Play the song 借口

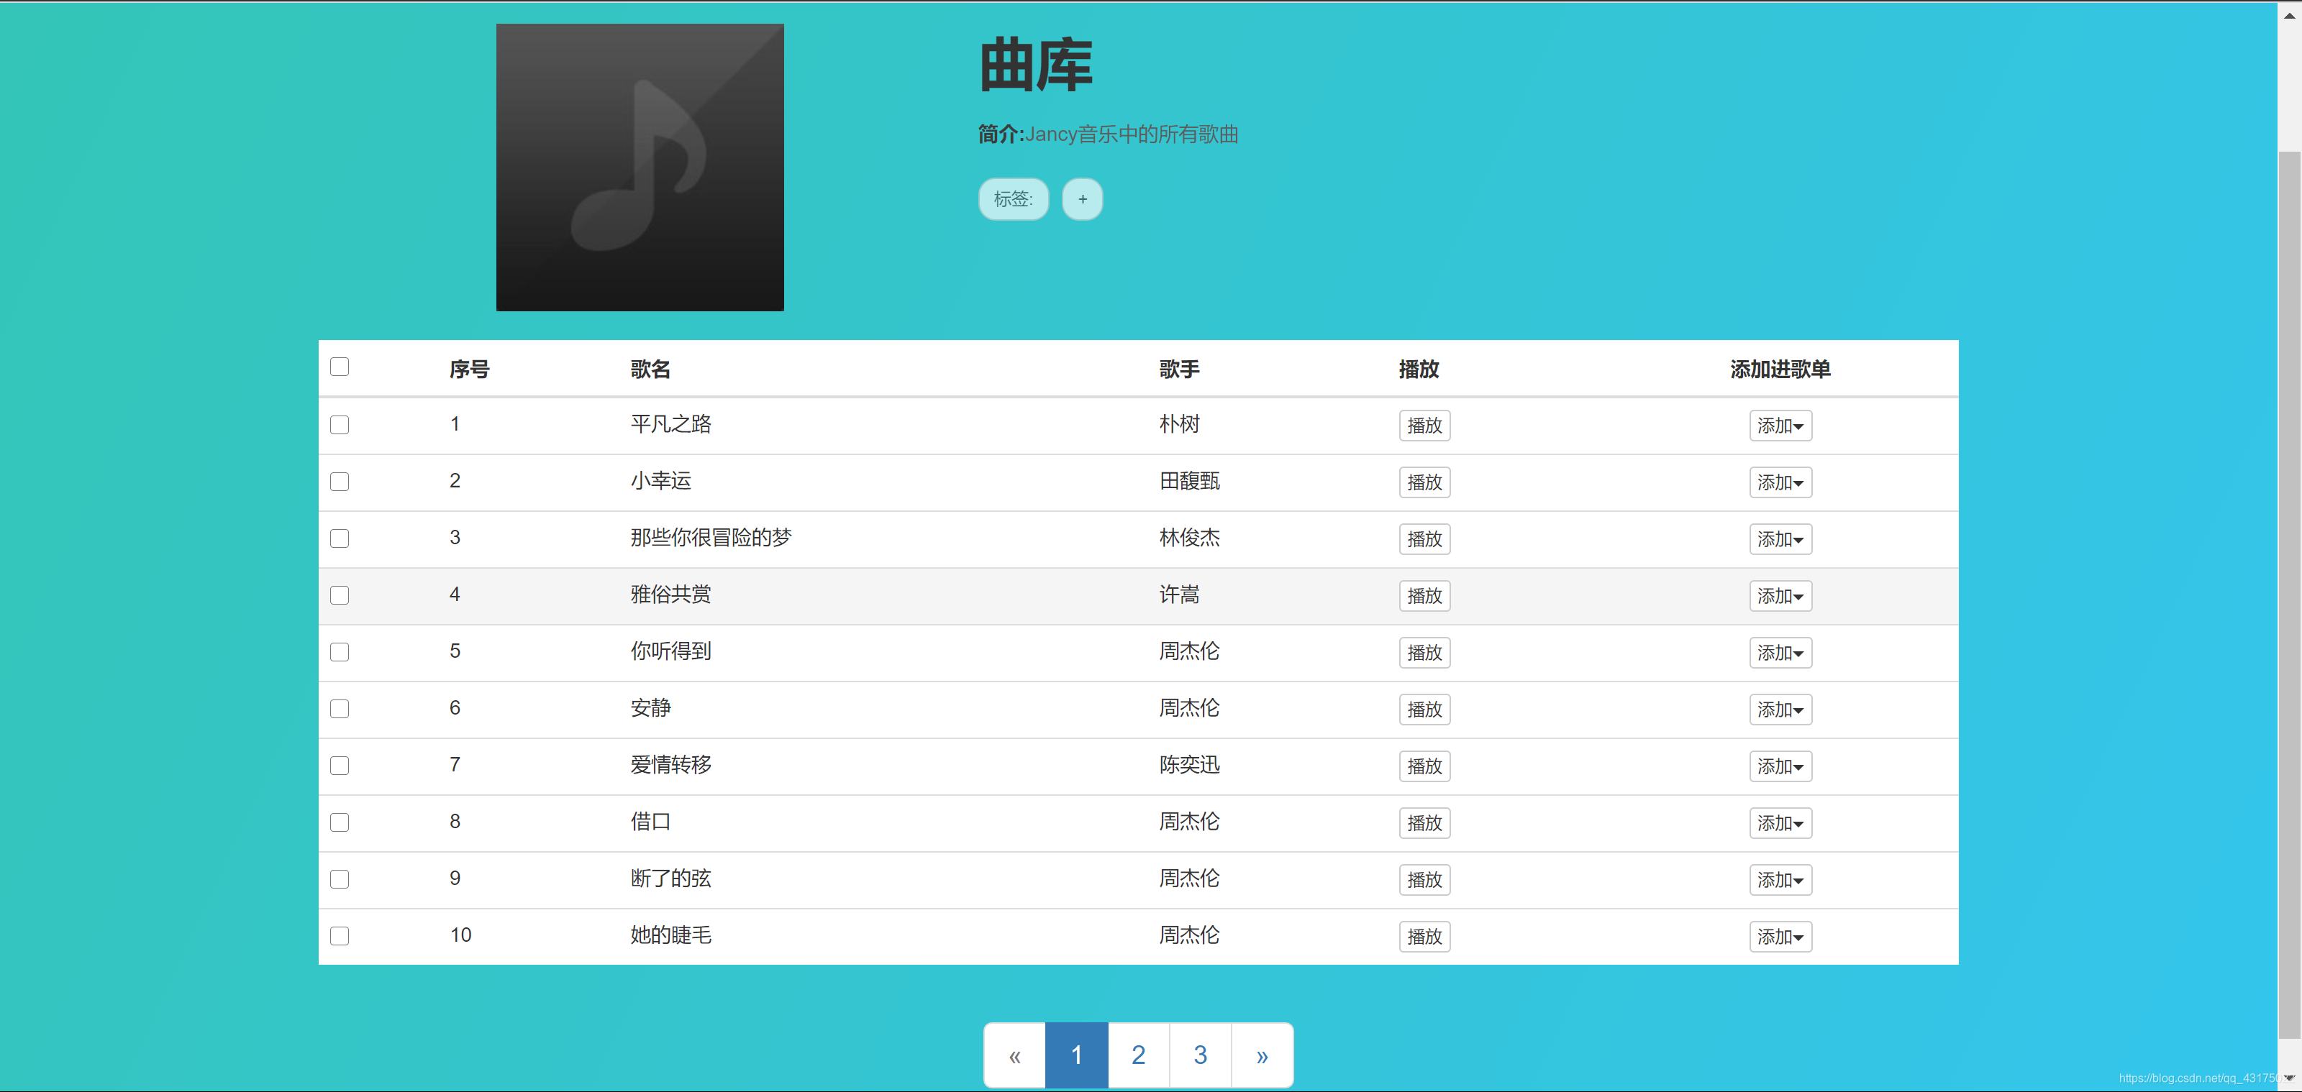(x=1424, y=823)
